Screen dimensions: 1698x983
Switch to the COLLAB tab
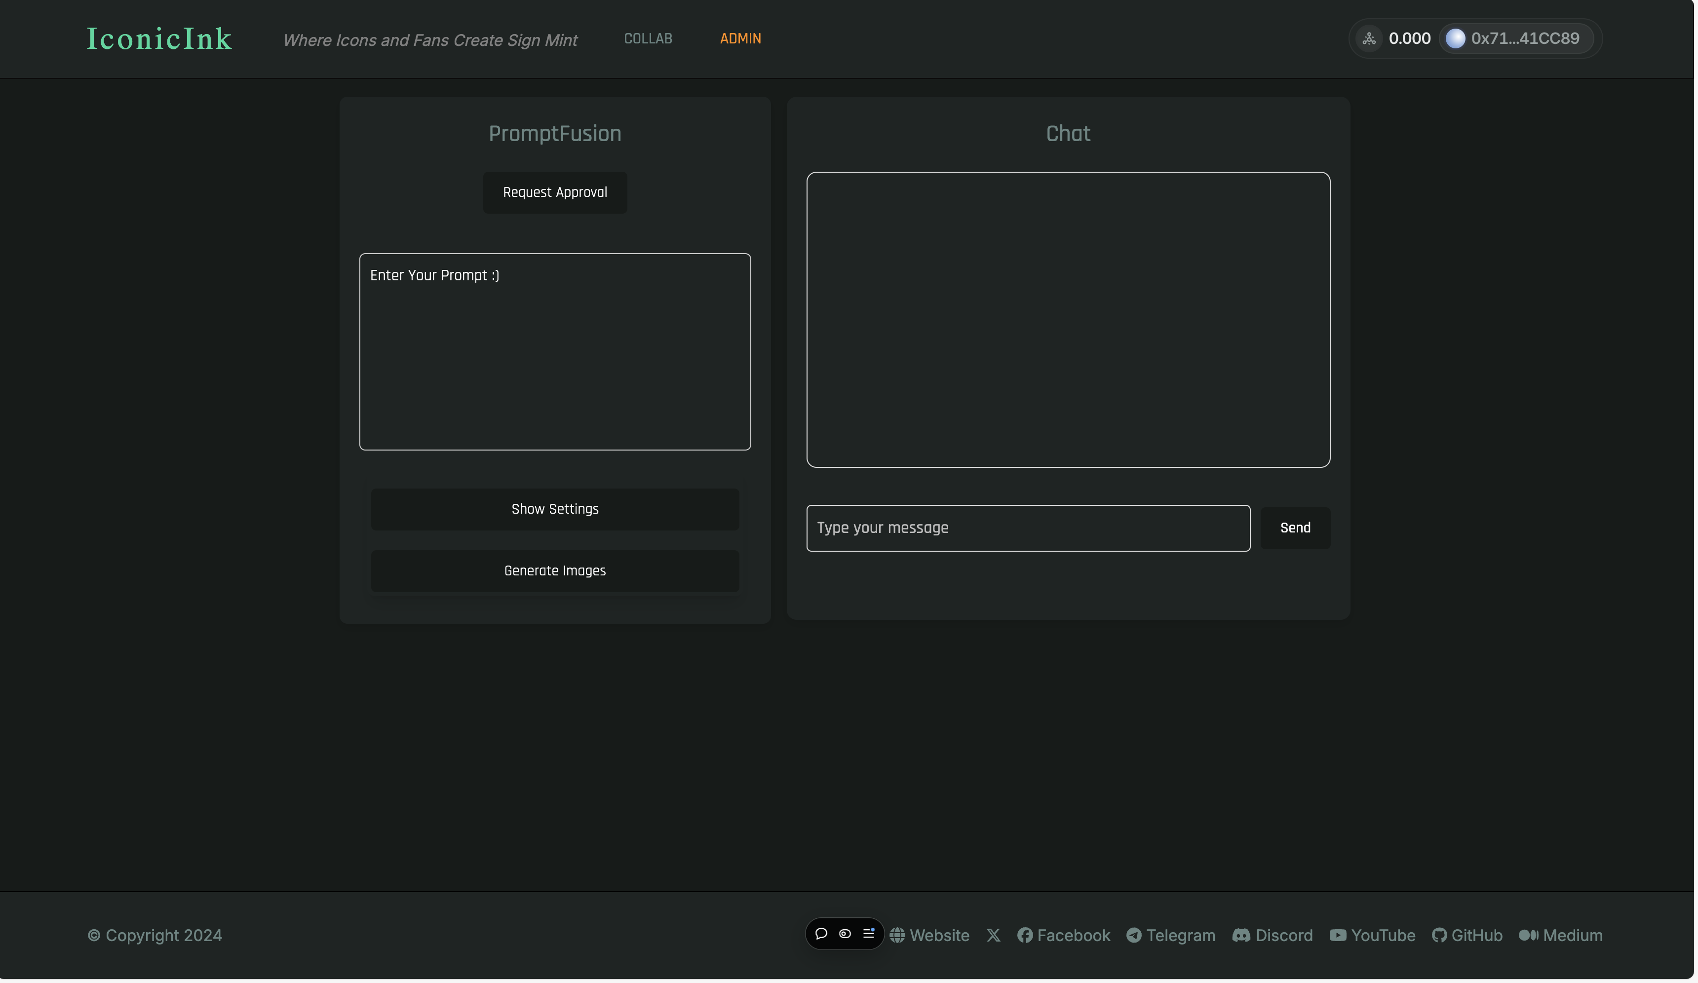648,38
